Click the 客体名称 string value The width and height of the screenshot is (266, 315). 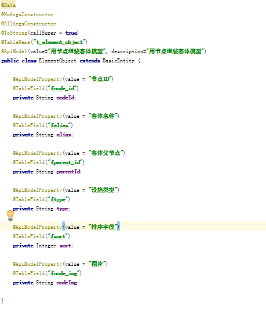click(x=103, y=116)
